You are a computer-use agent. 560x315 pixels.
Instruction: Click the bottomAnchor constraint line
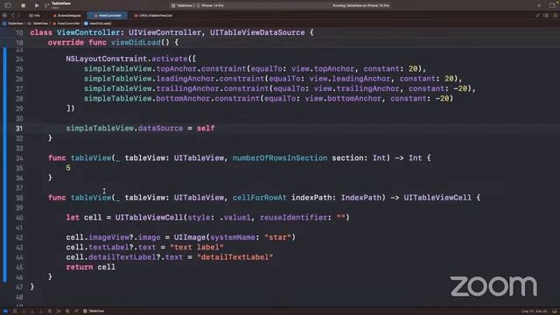point(269,99)
